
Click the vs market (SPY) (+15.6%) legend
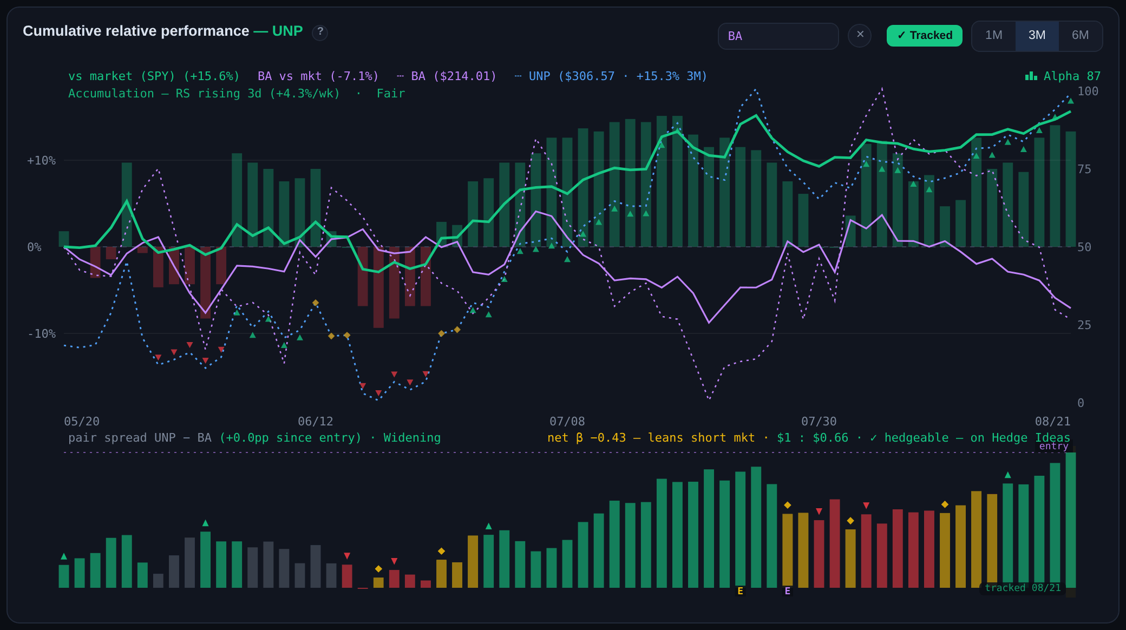[x=154, y=76]
